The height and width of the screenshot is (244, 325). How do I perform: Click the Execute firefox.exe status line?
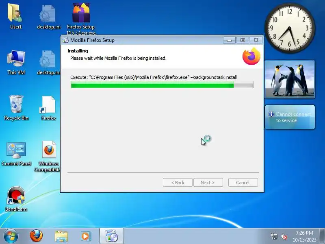coord(154,77)
